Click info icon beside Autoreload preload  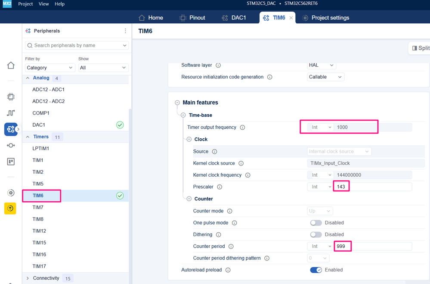click(228, 270)
